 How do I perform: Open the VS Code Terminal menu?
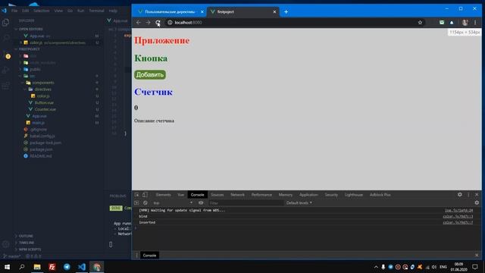click(96, 11)
